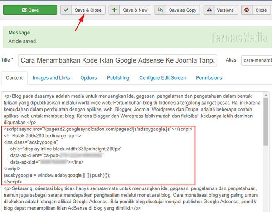The width and height of the screenshot is (272, 212).
Task: Click the red X Close icon
Action: tap(247, 10)
